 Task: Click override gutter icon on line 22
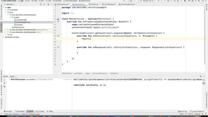58,47
